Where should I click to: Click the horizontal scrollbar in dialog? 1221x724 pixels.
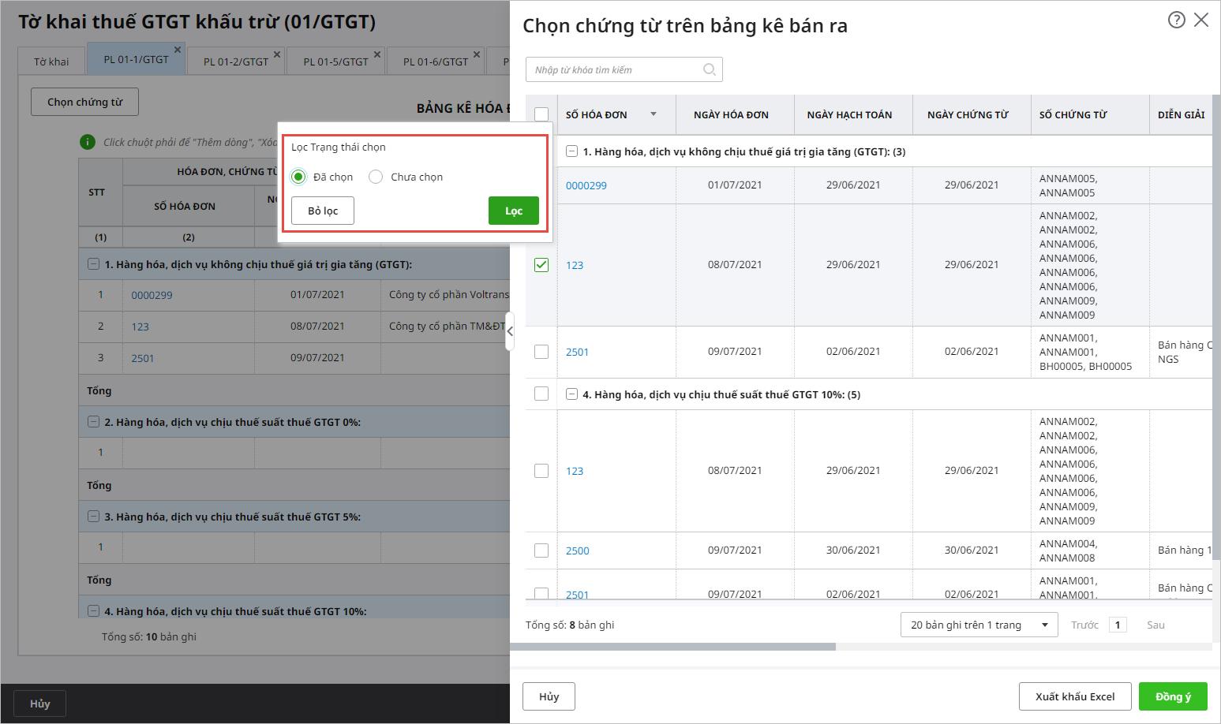coord(672,647)
